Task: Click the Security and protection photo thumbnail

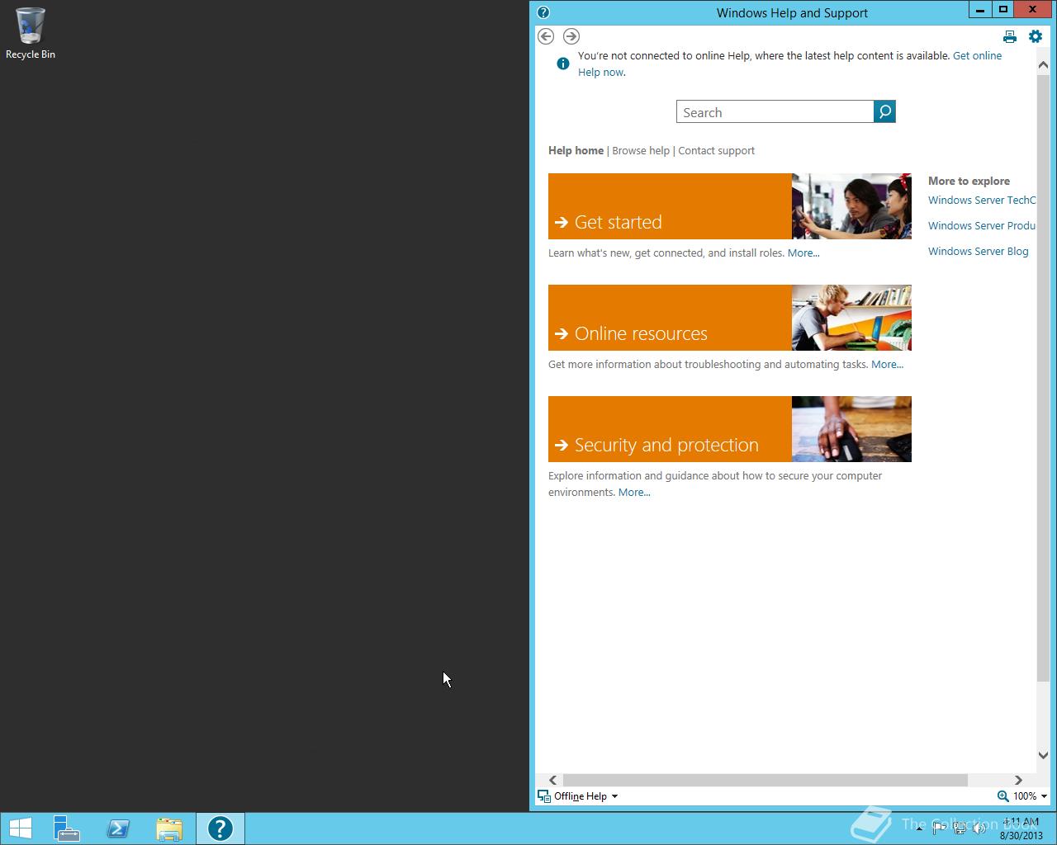Action: (x=851, y=429)
